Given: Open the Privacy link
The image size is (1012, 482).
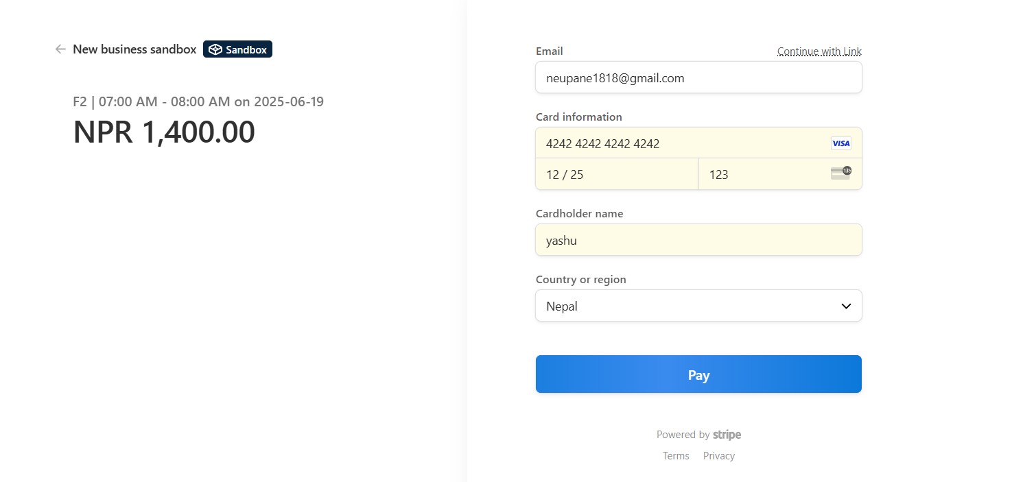Looking at the screenshot, I should pyautogui.click(x=718, y=456).
